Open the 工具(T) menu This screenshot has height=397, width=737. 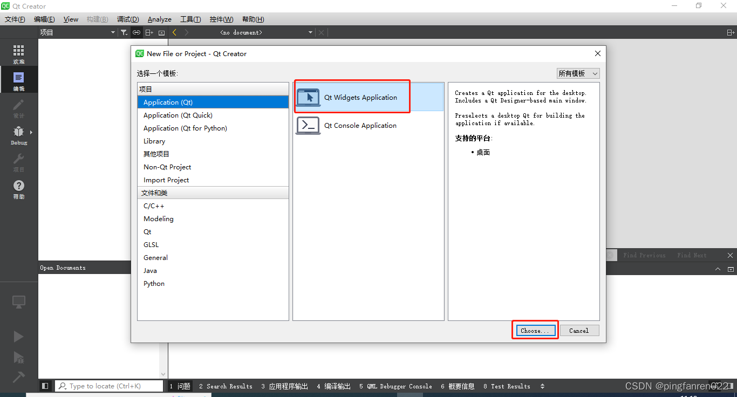[190, 19]
